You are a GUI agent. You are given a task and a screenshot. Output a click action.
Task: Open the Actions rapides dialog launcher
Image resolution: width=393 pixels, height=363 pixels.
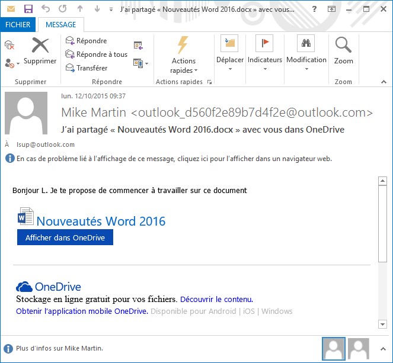(x=209, y=82)
